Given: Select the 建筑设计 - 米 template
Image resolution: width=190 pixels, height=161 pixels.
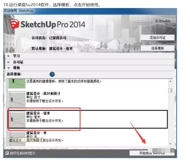Looking at the screenshot, I should click(x=88, y=138).
